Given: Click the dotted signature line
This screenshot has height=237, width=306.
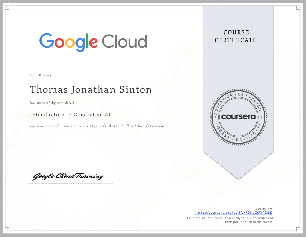Looking at the screenshot, I should click(x=71, y=182).
